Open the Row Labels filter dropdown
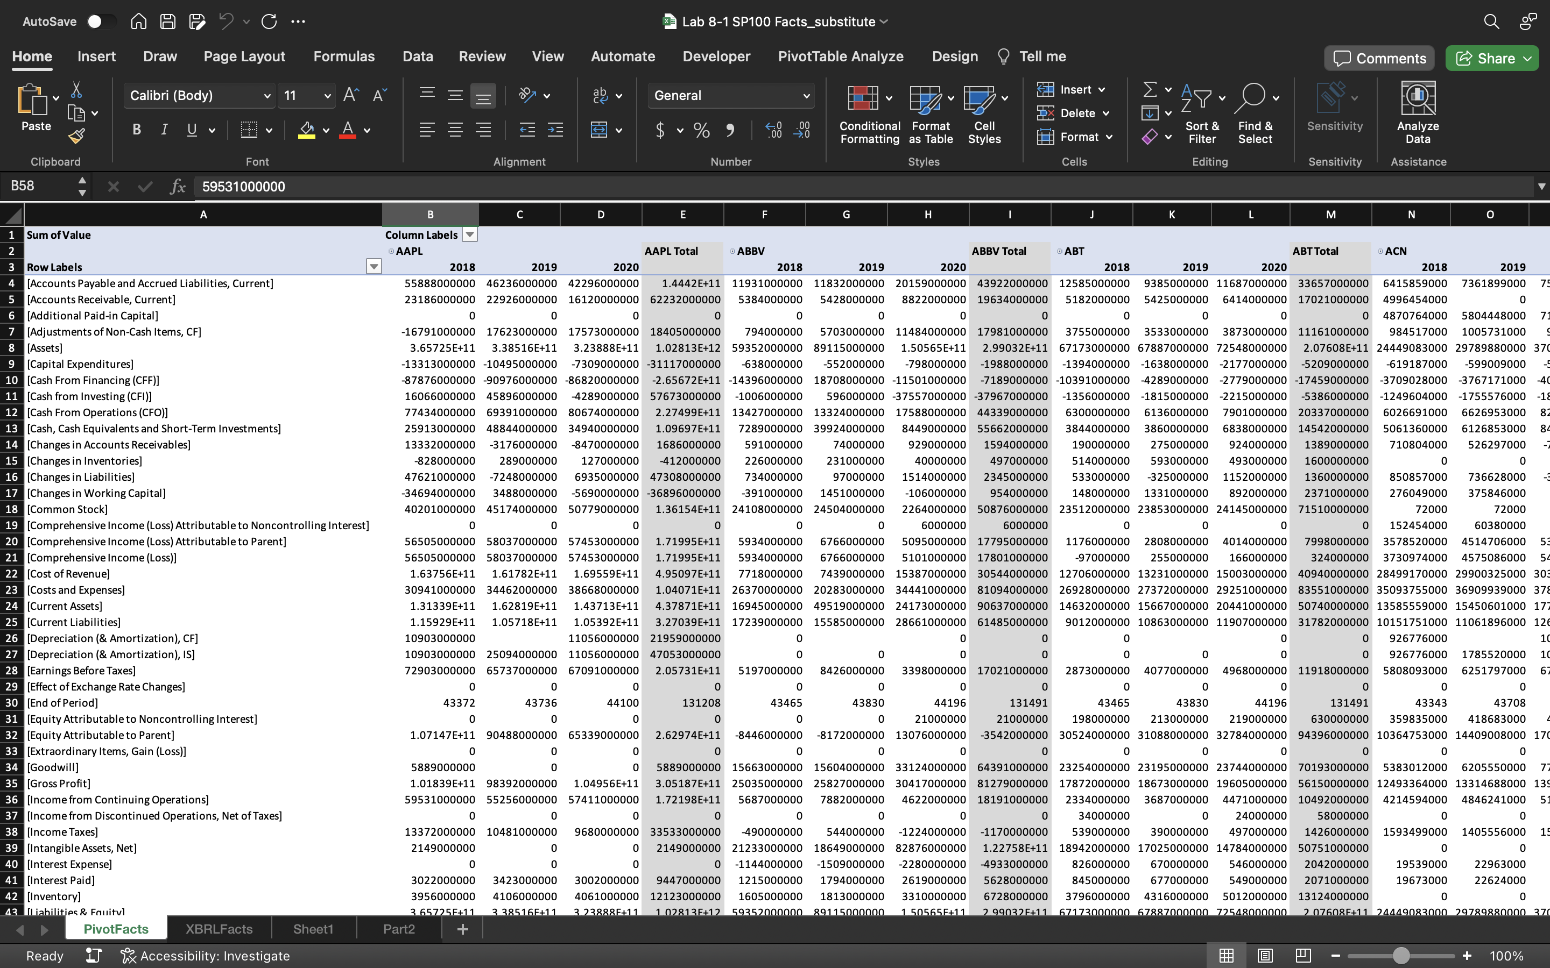 pos(374,267)
